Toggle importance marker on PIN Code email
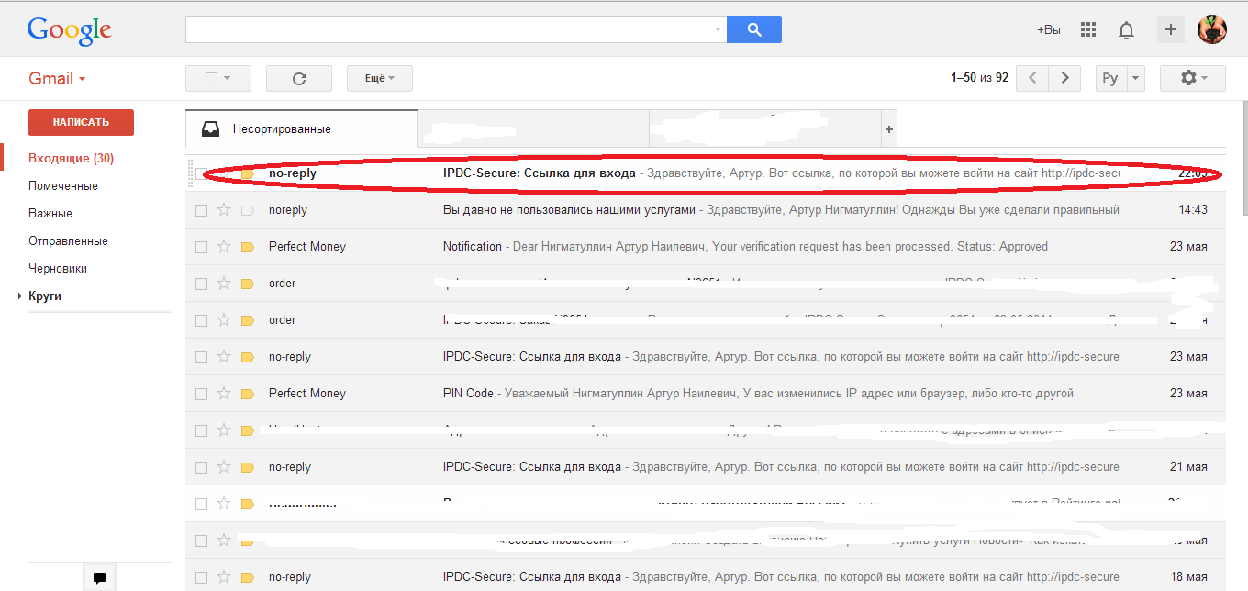The height and width of the screenshot is (591, 1248). [247, 394]
